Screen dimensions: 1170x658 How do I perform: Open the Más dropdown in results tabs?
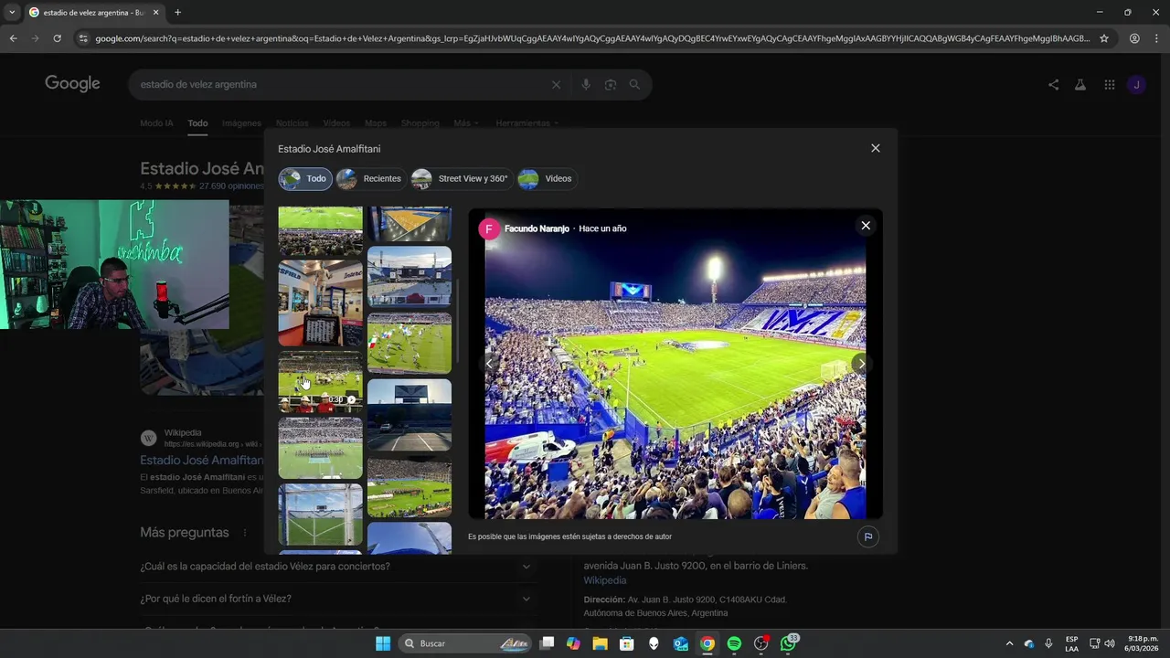pos(466,123)
